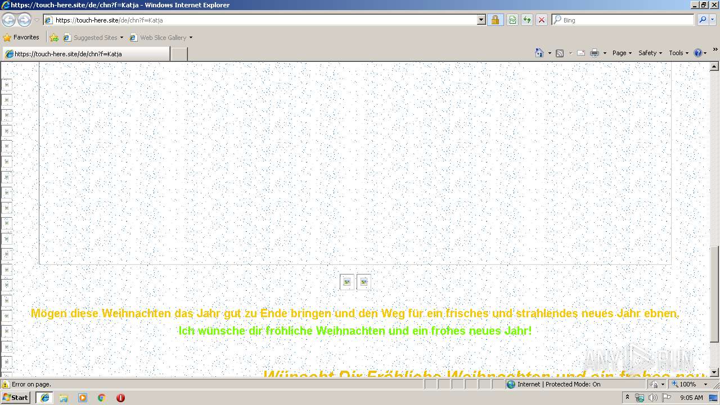The height and width of the screenshot is (405, 720).
Task: Open Chrome taskbar icon
Action: (102, 398)
